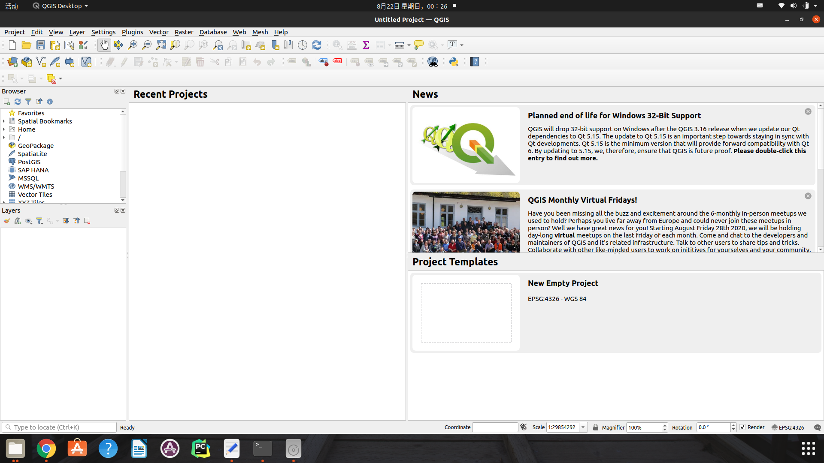Refresh the Browser panel
Screen dimensions: 824x463
point(17,102)
